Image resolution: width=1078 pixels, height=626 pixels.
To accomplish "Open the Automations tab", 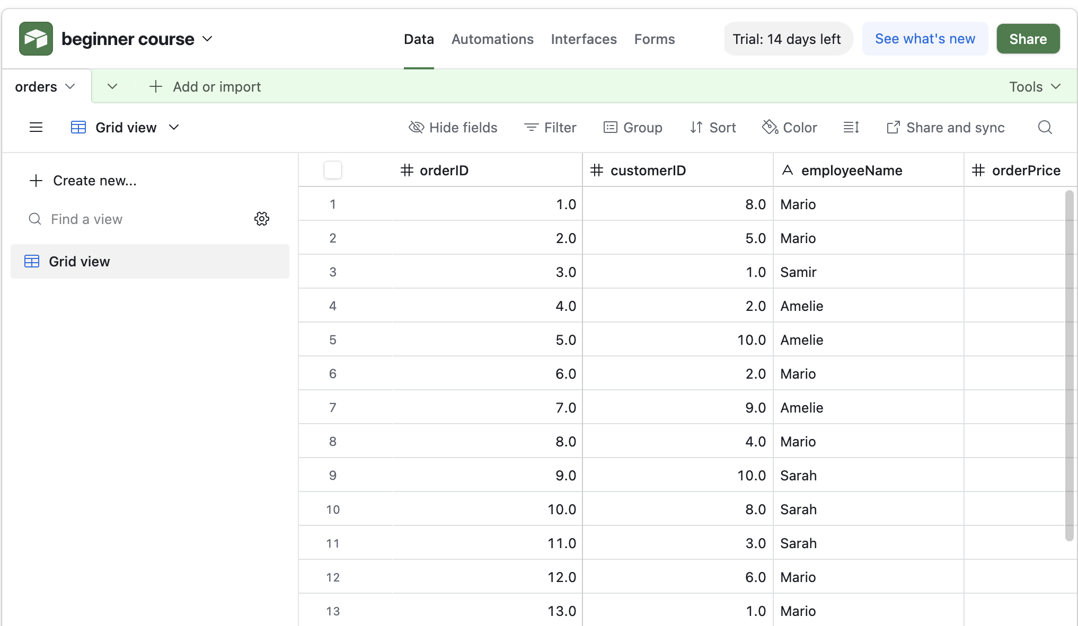I will coord(492,39).
